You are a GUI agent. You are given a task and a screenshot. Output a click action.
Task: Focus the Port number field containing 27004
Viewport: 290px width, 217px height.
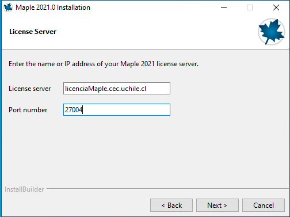pos(117,110)
